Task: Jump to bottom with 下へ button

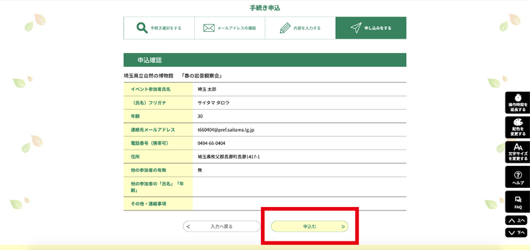Action: click(516, 233)
